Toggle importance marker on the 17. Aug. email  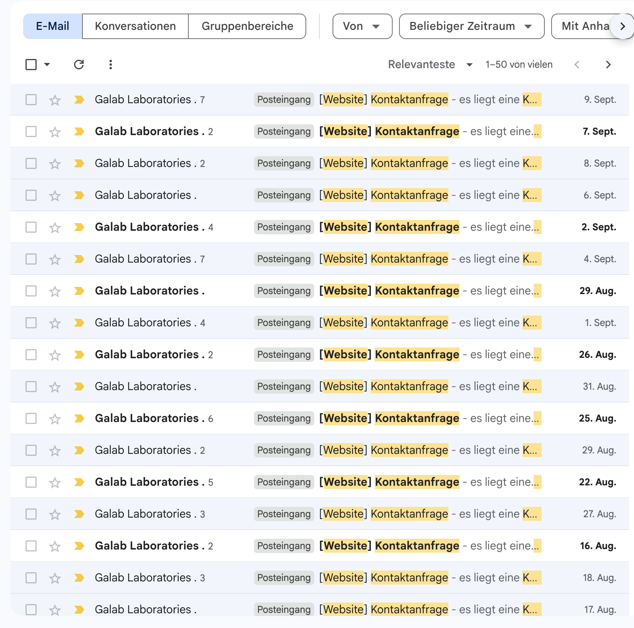(x=79, y=610)
